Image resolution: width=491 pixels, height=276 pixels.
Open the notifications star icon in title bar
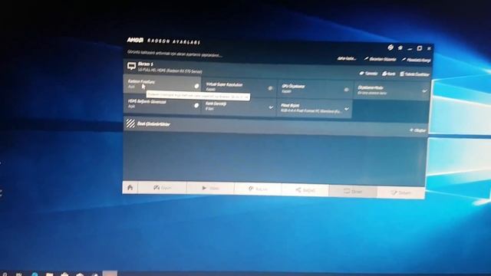coord(400,48)
